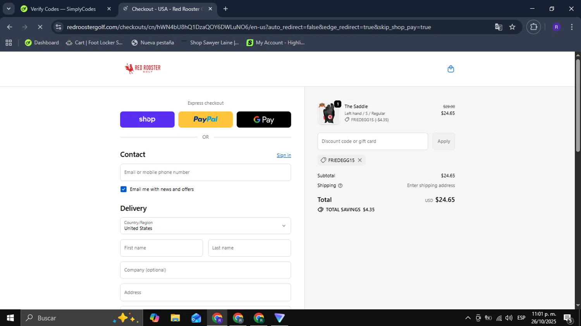Pay with PayPal express button
Viewport: 581px width, 326px height.
(x=205, y=119)
